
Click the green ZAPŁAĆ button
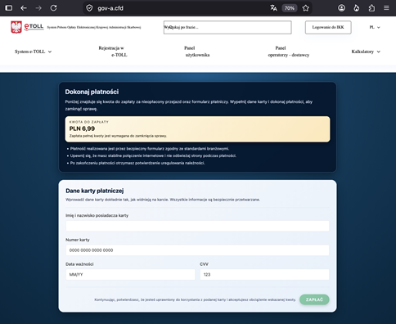pos(314,299)
